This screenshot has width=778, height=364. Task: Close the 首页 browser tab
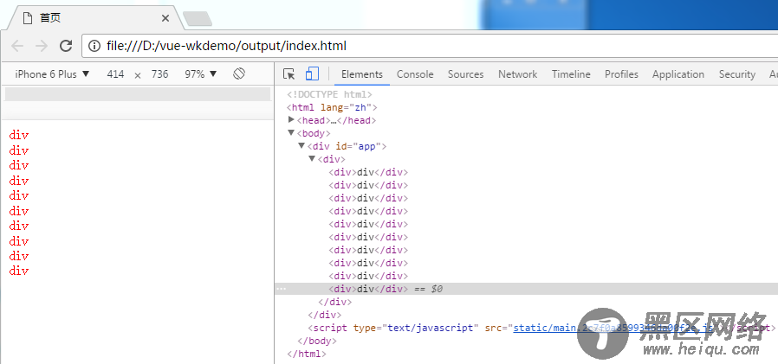coord(165,18)
